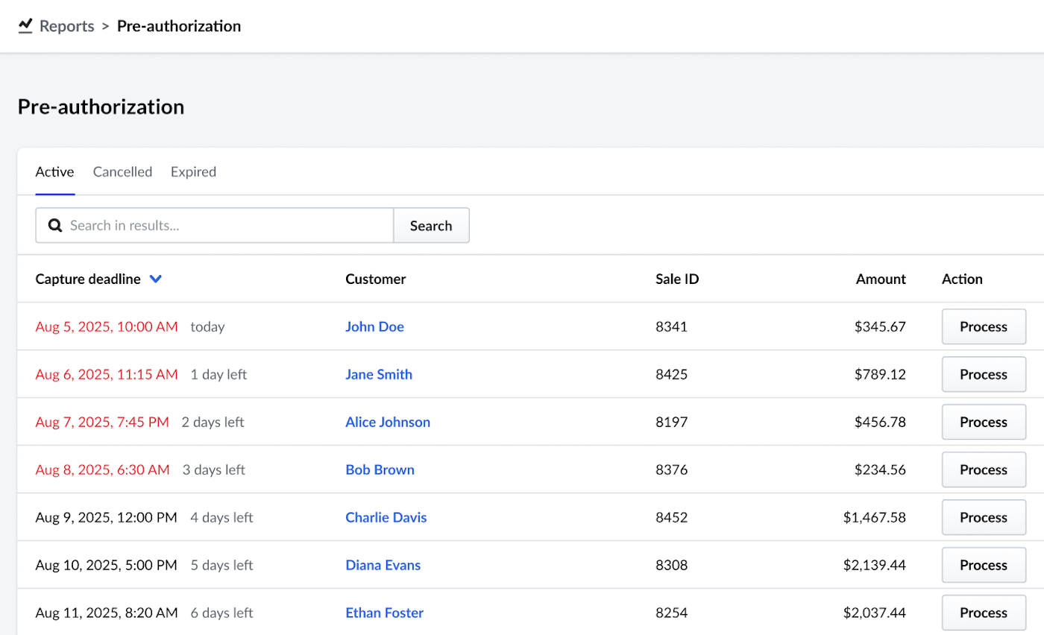The height and width of the screenshot is (635, 1044).
Task: Toggle the Capture deadline sort order
Action: (87, 279)
